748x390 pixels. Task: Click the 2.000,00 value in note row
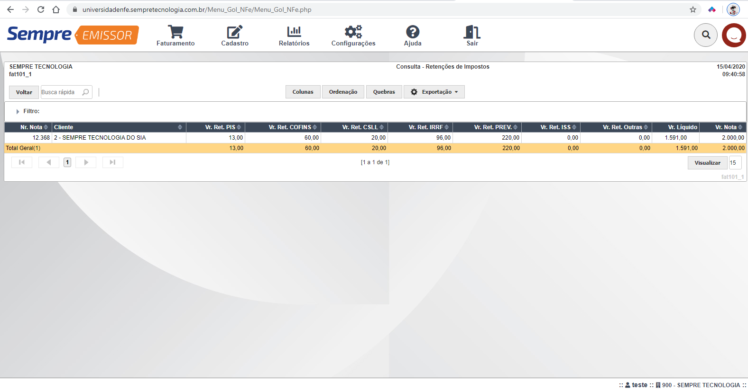[x=733, y=138]
